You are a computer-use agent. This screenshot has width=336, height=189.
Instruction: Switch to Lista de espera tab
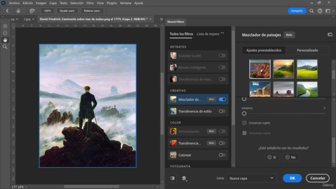[208, 34]
